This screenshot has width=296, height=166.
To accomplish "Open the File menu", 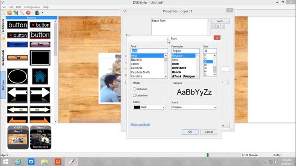I will (x=4, y=7).
